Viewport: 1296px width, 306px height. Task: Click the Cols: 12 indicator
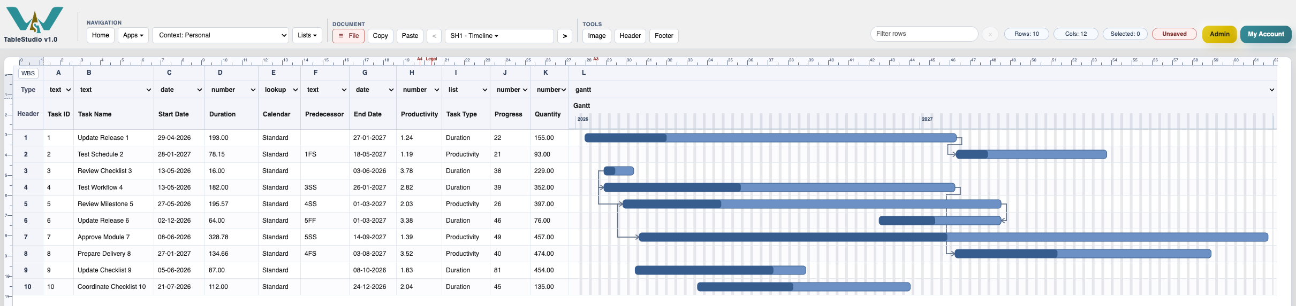click(x=1075, y=34)
